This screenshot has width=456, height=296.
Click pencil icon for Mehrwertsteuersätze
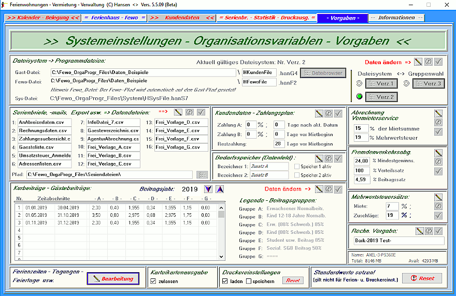point(438,197)
